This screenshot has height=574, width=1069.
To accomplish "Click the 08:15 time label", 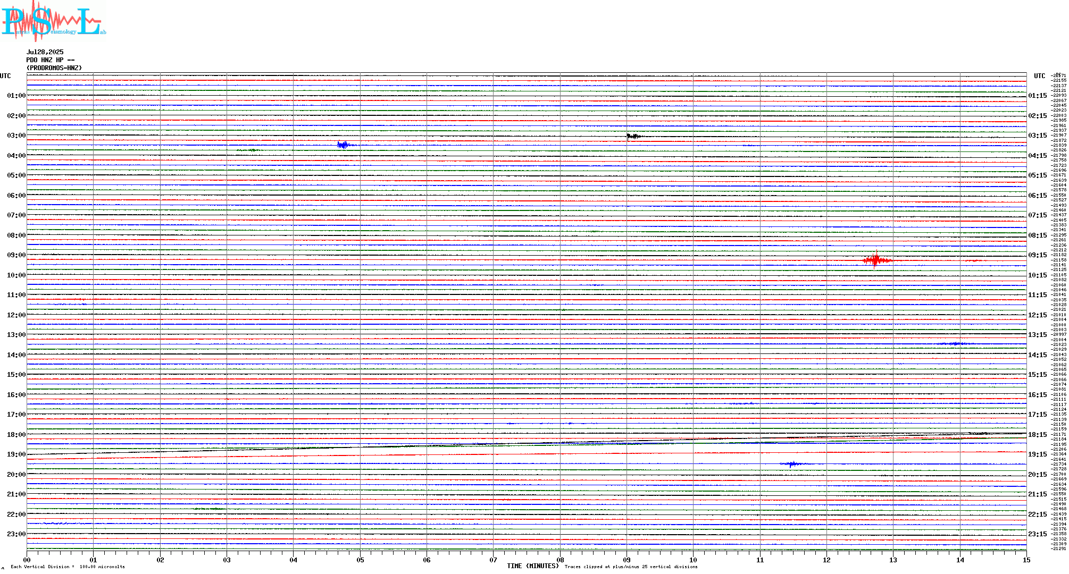I will click(1037, 235).
